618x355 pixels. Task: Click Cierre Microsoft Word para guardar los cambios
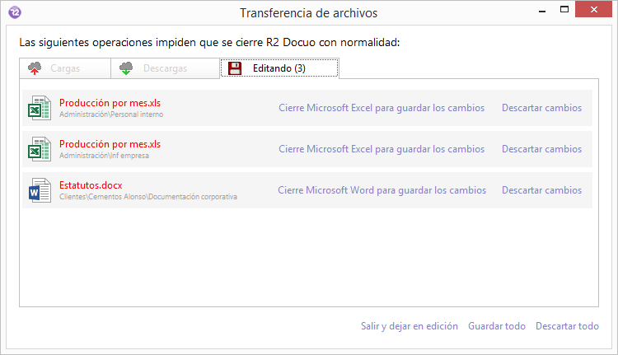382,190
